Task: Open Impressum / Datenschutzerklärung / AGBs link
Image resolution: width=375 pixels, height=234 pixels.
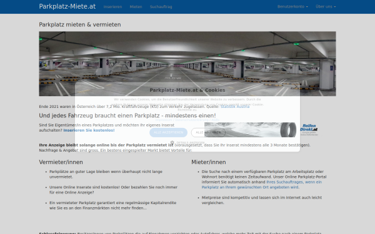Action: tap(187, 120)
